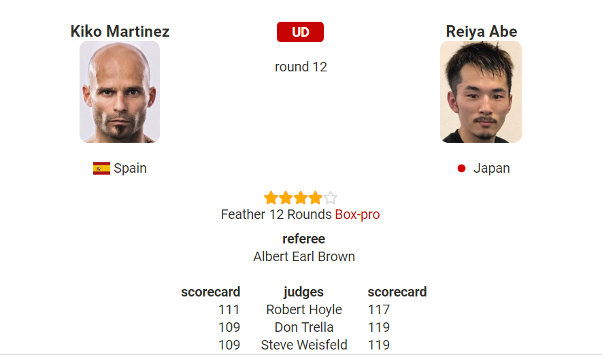602x357 pixels.
Task: Click the fourth gold rating star
Action: pyautogui.click(x=315, y=198)
